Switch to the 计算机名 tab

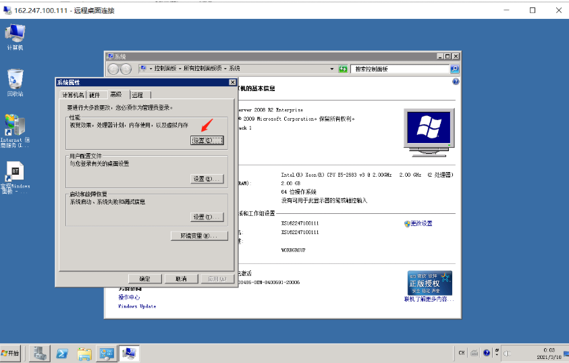tap(73, 95)
